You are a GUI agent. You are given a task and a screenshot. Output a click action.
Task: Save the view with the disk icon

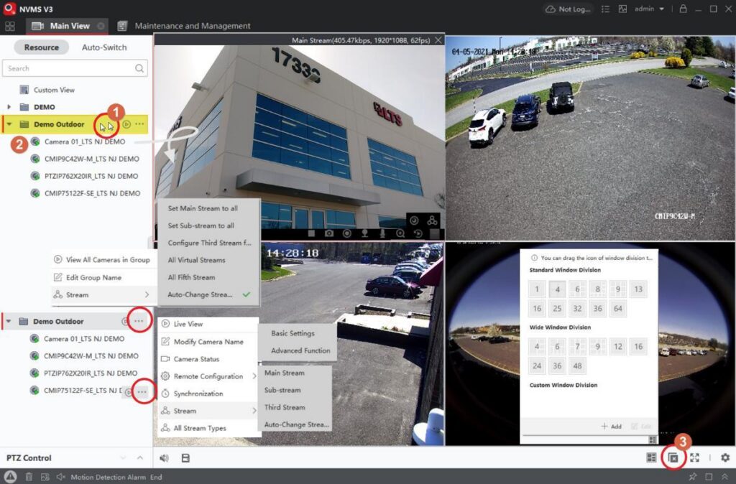[186, 458]
